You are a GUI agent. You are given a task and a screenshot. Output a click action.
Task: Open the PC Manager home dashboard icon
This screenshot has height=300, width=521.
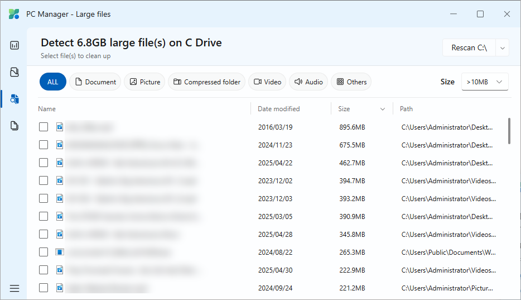15,45
